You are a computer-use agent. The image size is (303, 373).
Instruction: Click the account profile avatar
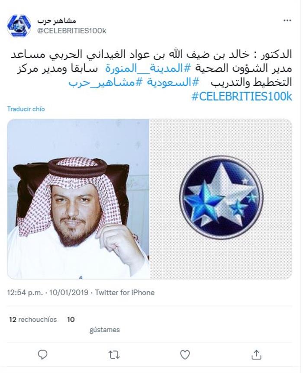pos(19,26)
